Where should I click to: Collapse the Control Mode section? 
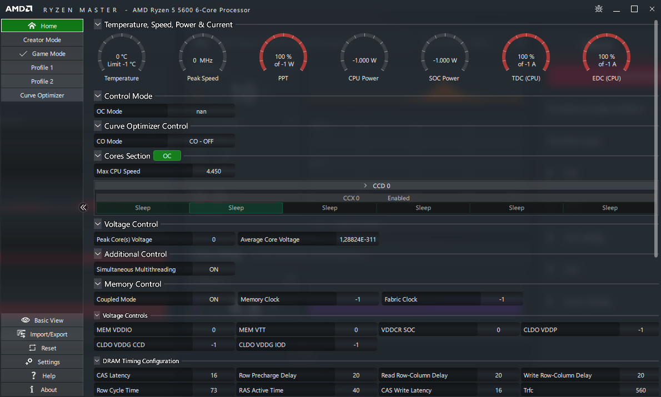coord(98,96)
